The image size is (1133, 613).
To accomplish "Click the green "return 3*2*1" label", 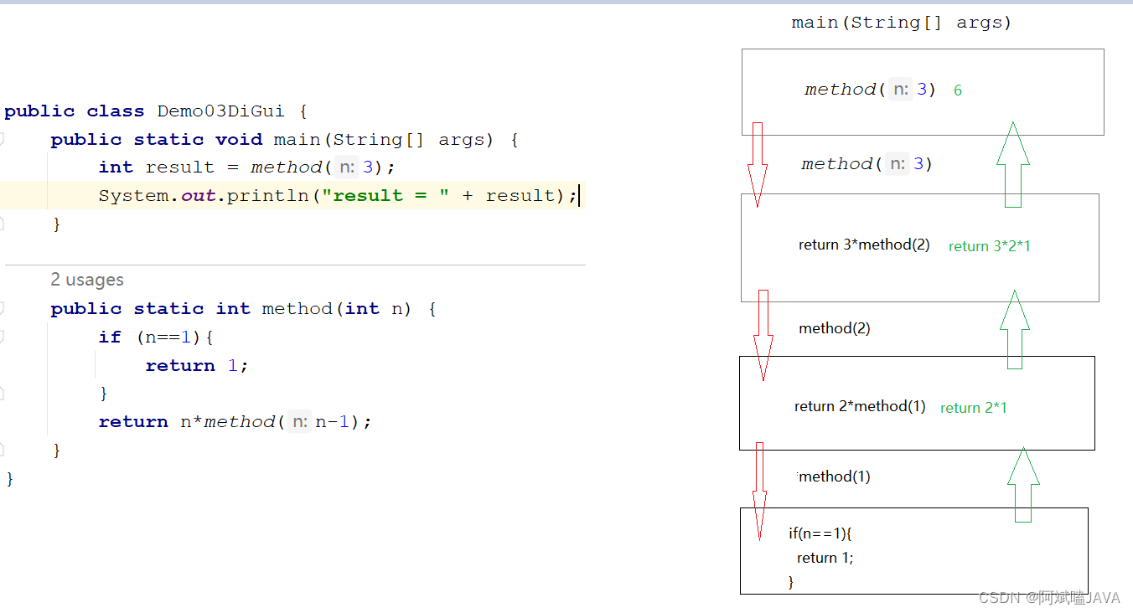I will [990, 246].
